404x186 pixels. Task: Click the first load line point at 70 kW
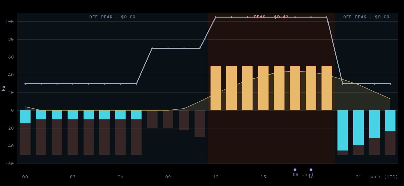tap(152, 48)
